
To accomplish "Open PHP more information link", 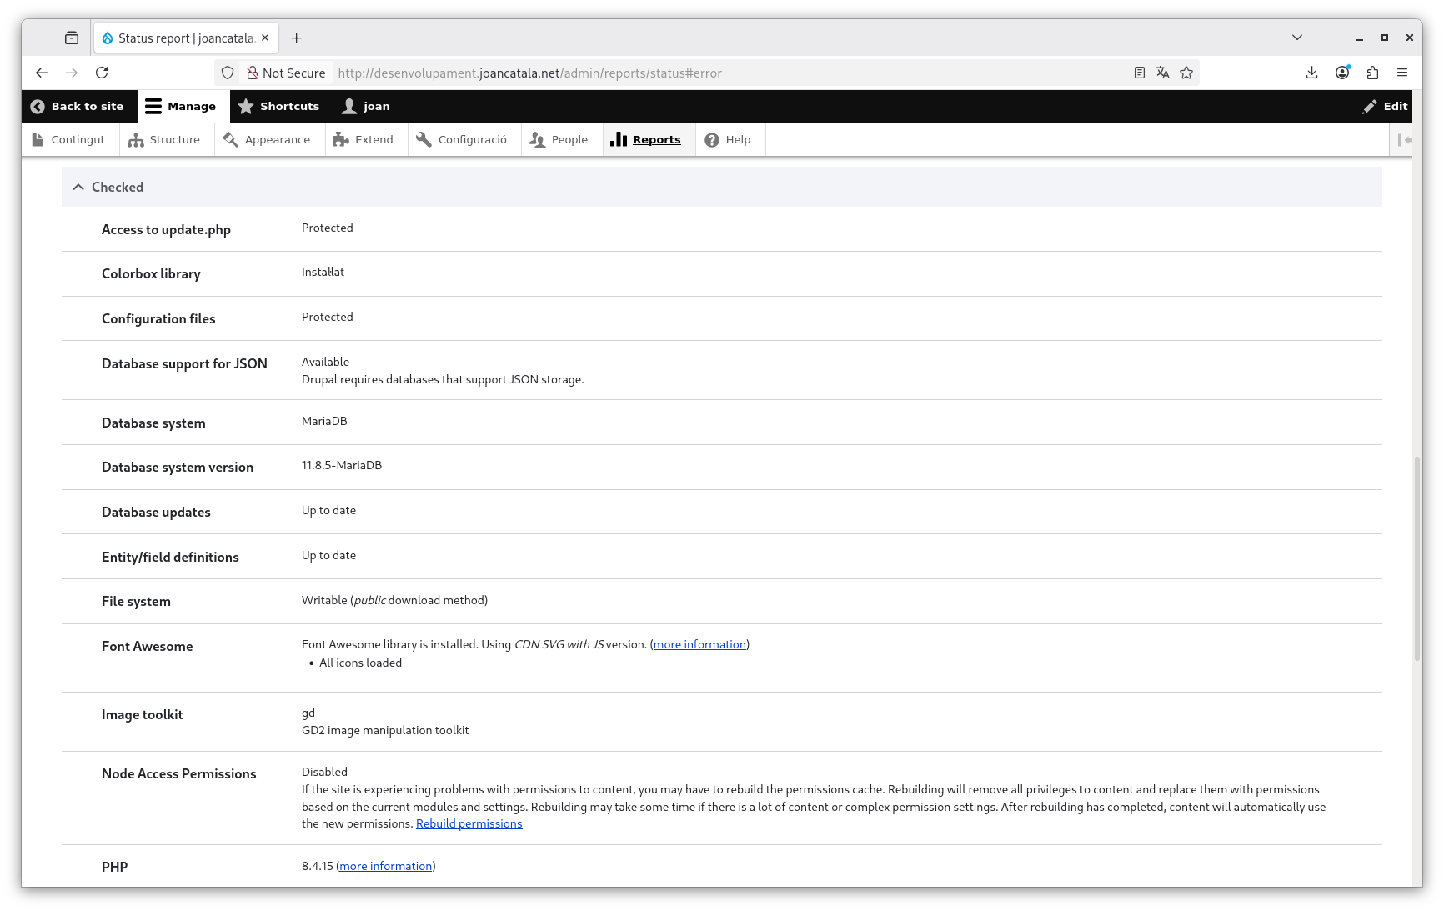I will pyautogui.click(x=385, y=866).
